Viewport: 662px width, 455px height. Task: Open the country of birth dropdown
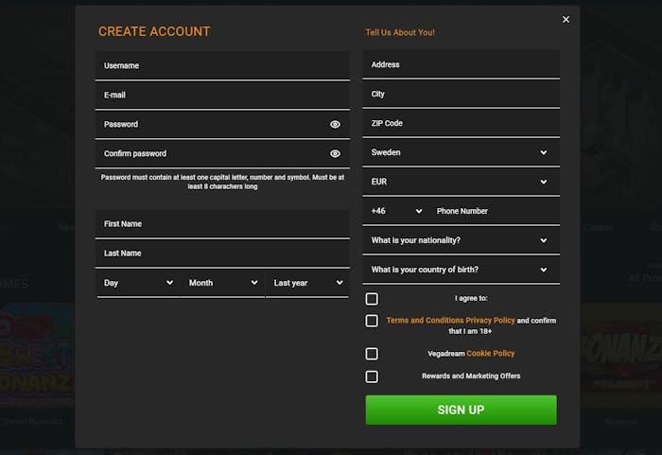[x=462, y=270]
